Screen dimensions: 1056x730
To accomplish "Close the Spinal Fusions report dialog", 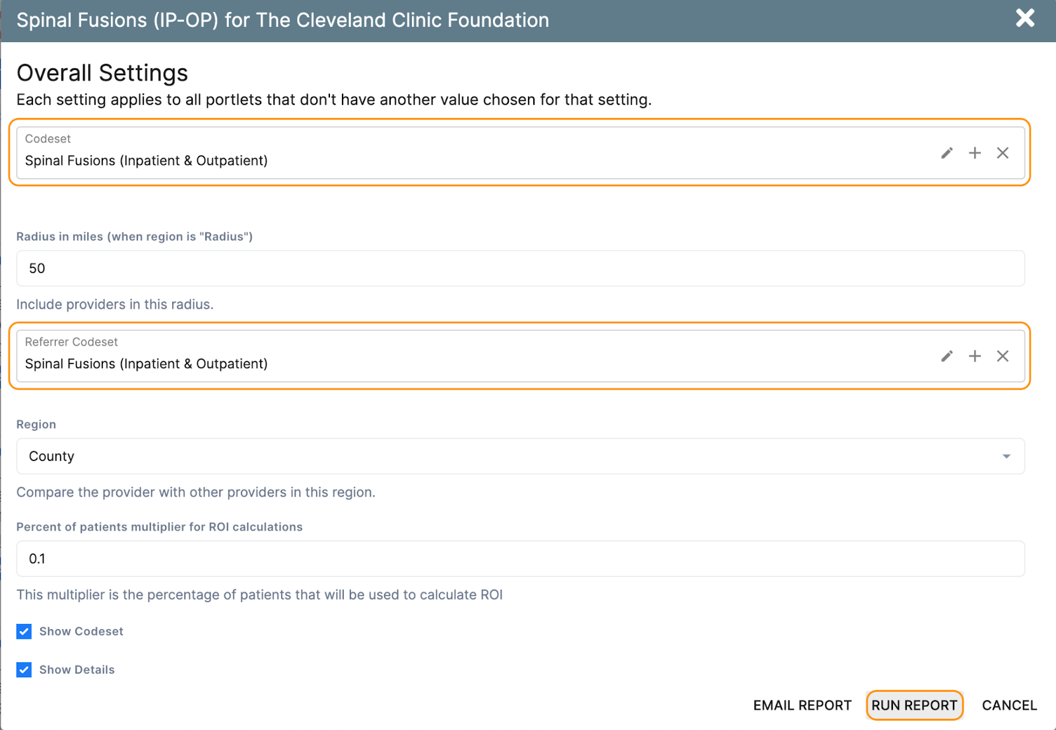I will [1025, 18].
